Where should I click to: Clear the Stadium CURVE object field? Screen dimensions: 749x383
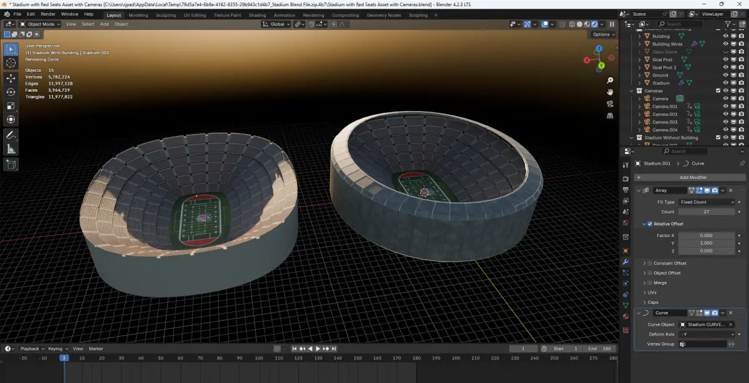tap(731, 325)
